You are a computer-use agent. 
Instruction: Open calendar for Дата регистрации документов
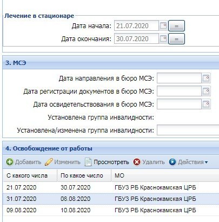point(206,91)
